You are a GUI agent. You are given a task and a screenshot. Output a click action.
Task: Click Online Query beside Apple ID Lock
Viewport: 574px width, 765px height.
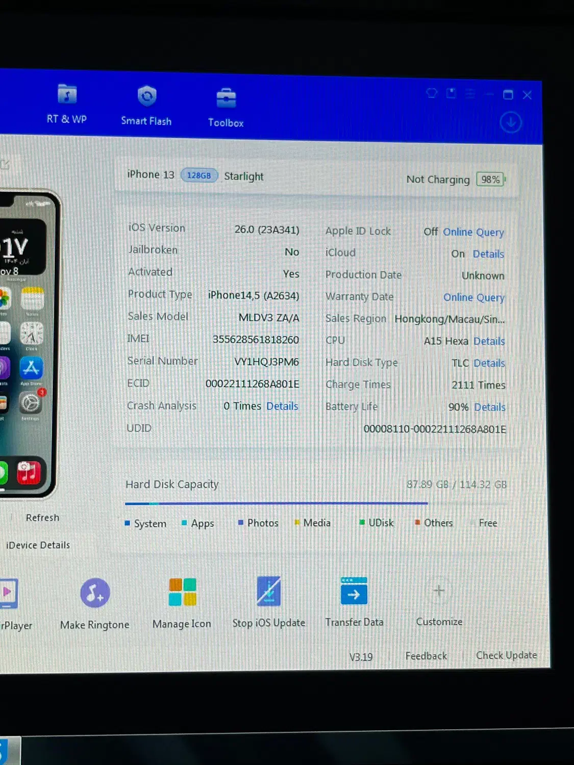click(x=473, y=232)
